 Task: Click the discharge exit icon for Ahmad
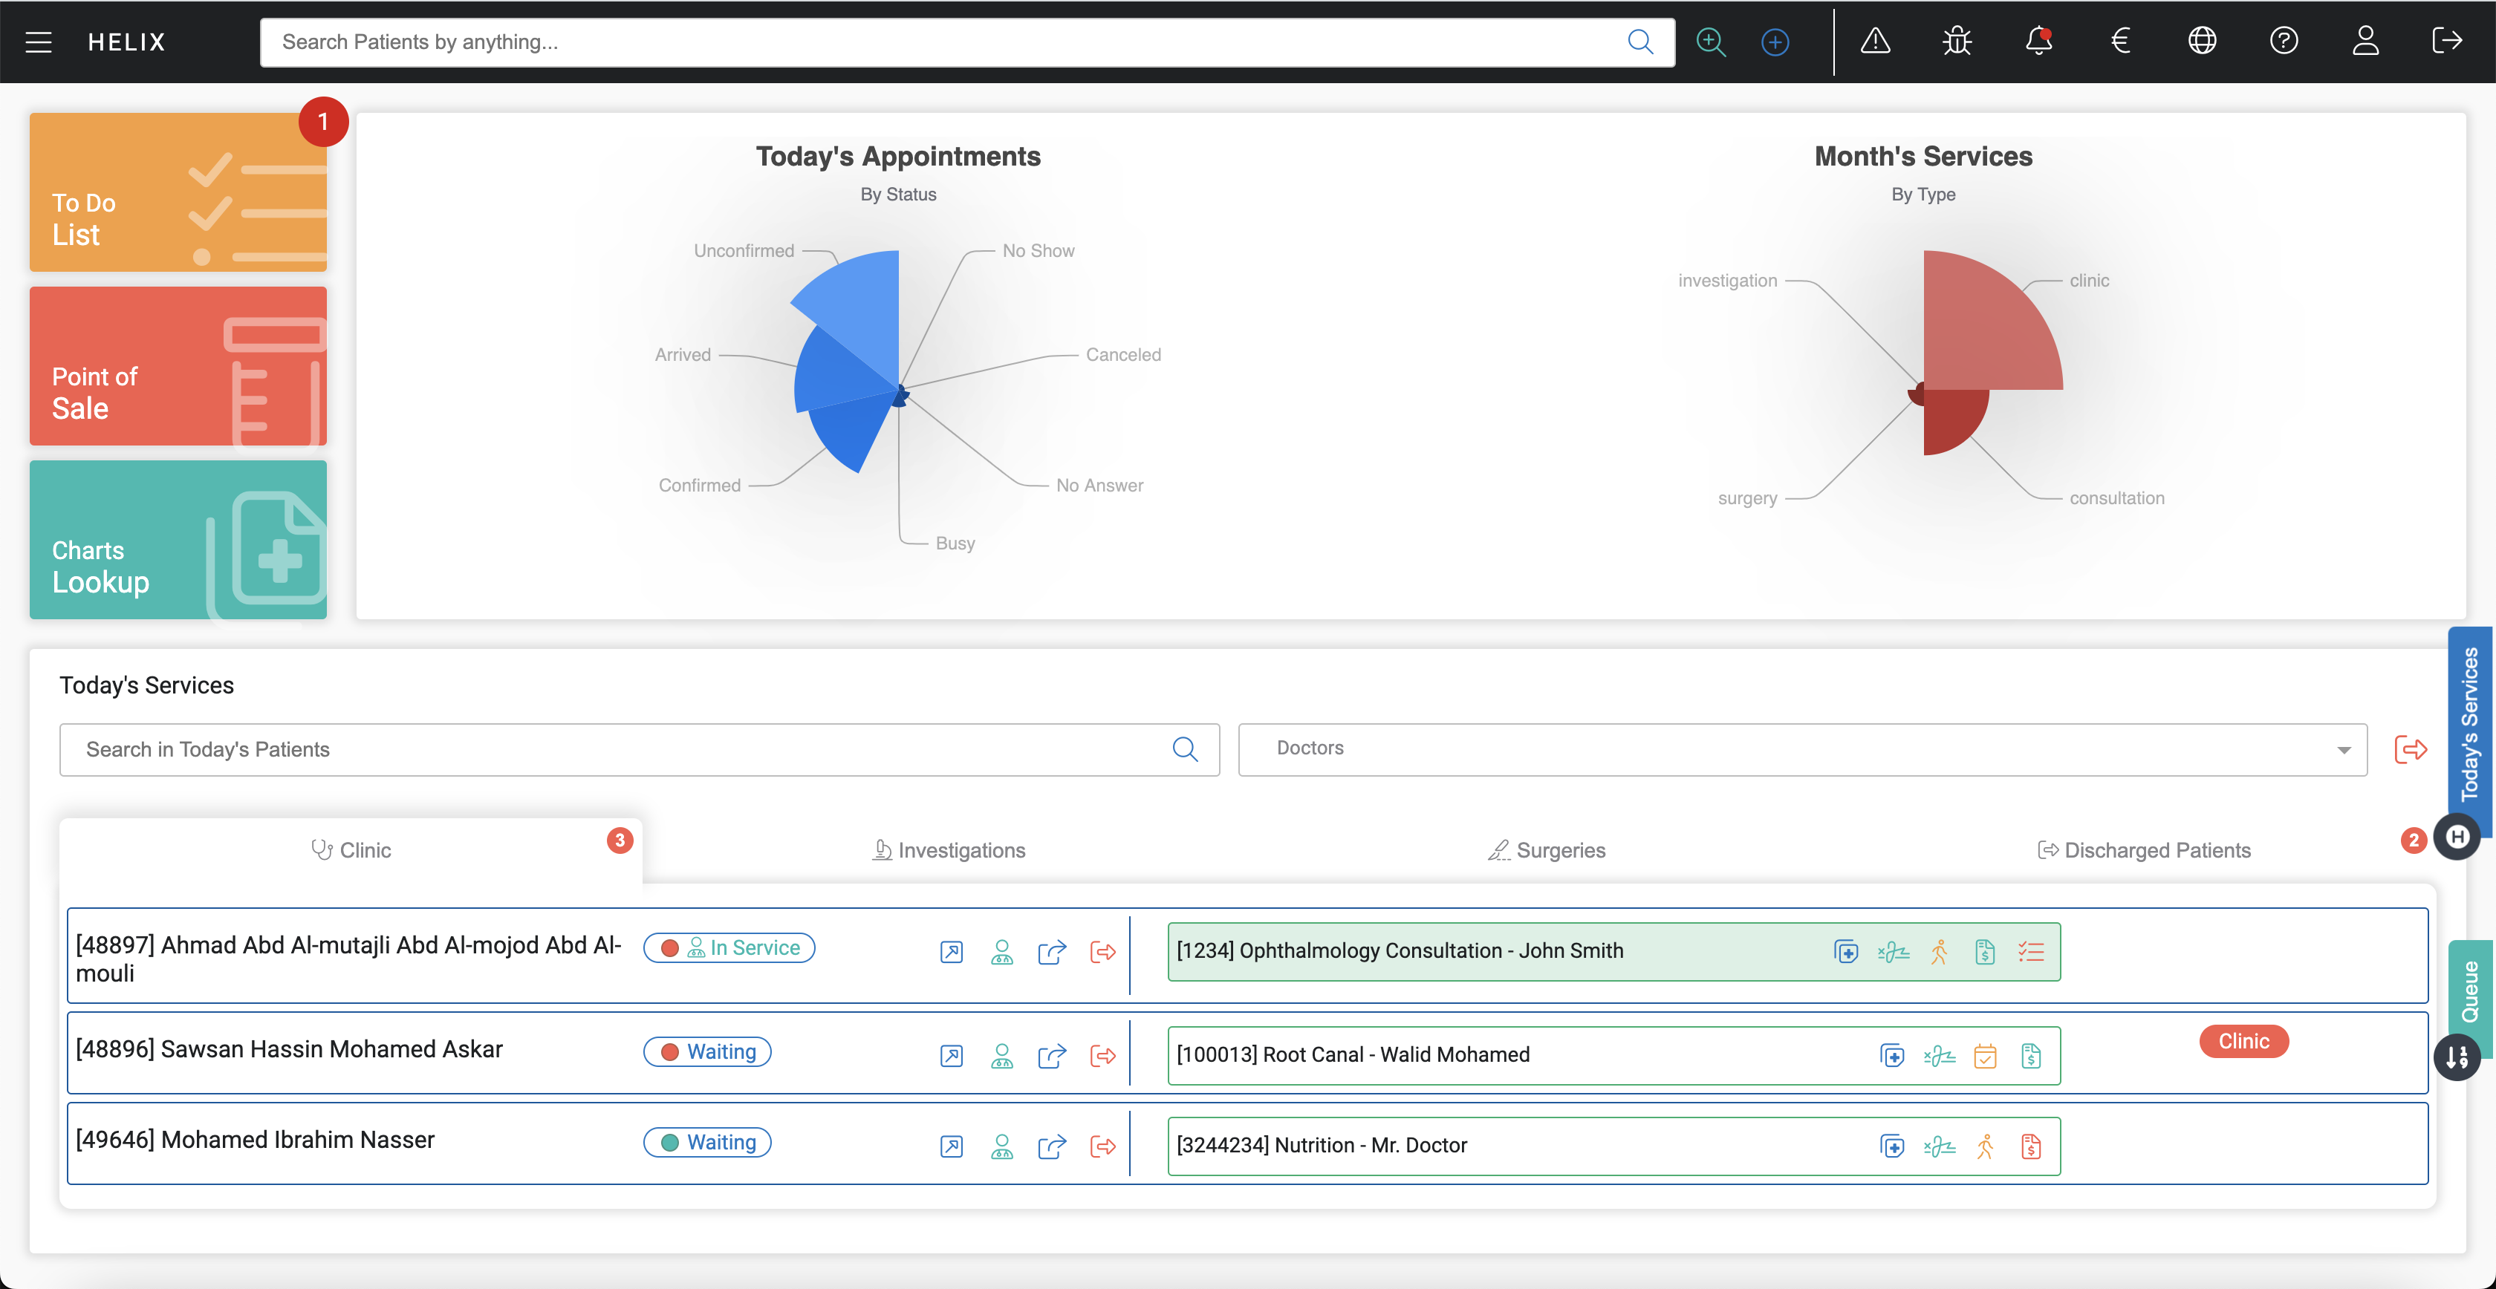point(1102,952)
